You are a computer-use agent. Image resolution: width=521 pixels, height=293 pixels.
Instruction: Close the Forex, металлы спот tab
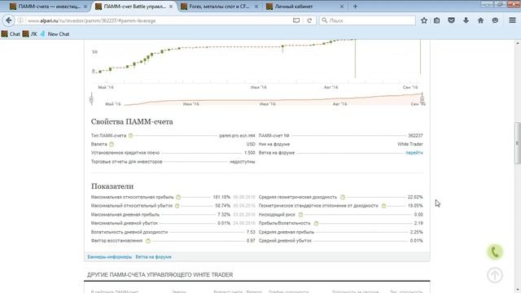point(256,7)
